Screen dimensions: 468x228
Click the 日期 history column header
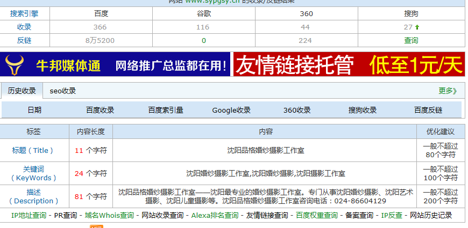point(34,110)
